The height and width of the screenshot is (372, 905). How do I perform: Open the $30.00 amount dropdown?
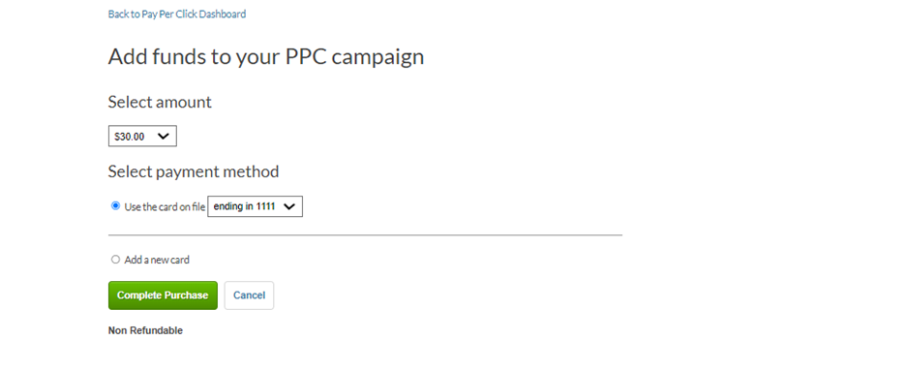tap(142, 137)
